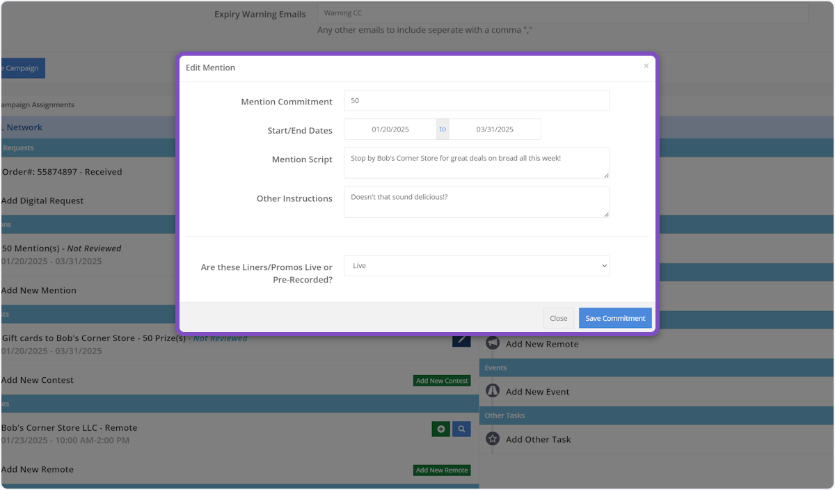Click the green plus icon for Bob's Corner Store remote

click(x=440, y=429)
